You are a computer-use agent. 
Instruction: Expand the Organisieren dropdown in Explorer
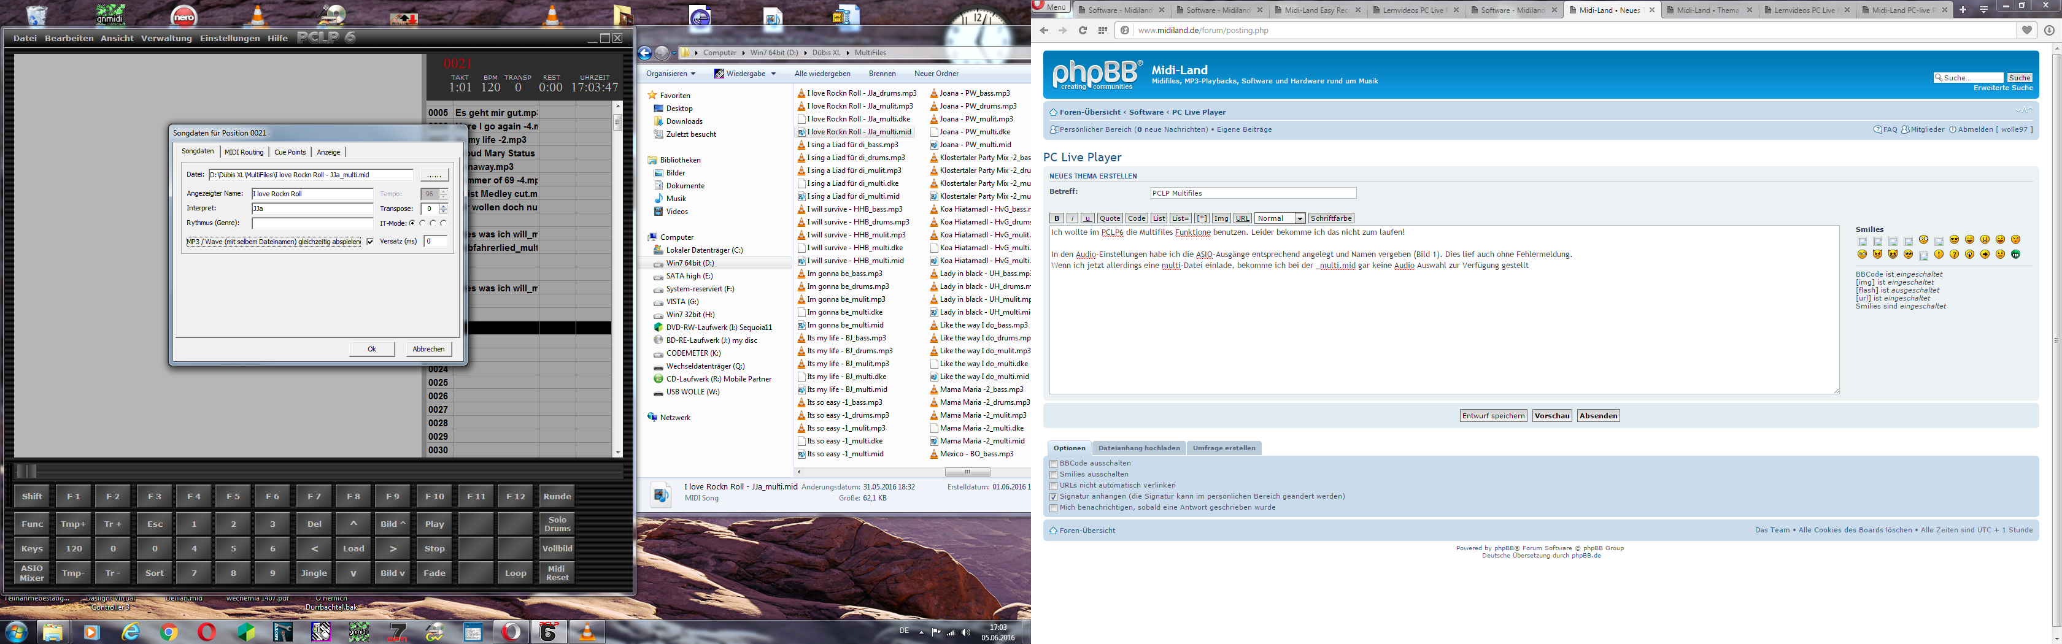click(x=671, y=74)
